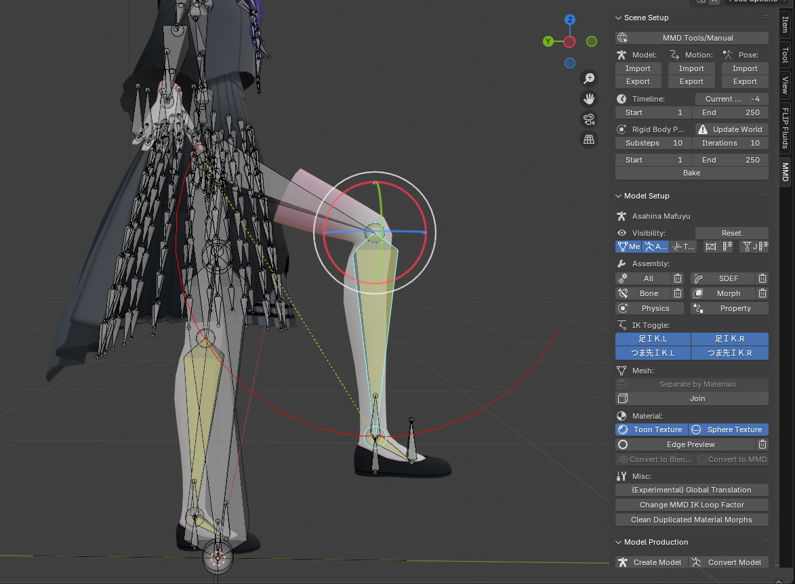Toggle joint names visibility icon
Image resolution: width=795 pixels, height=584 pixels.
(764, 247)
